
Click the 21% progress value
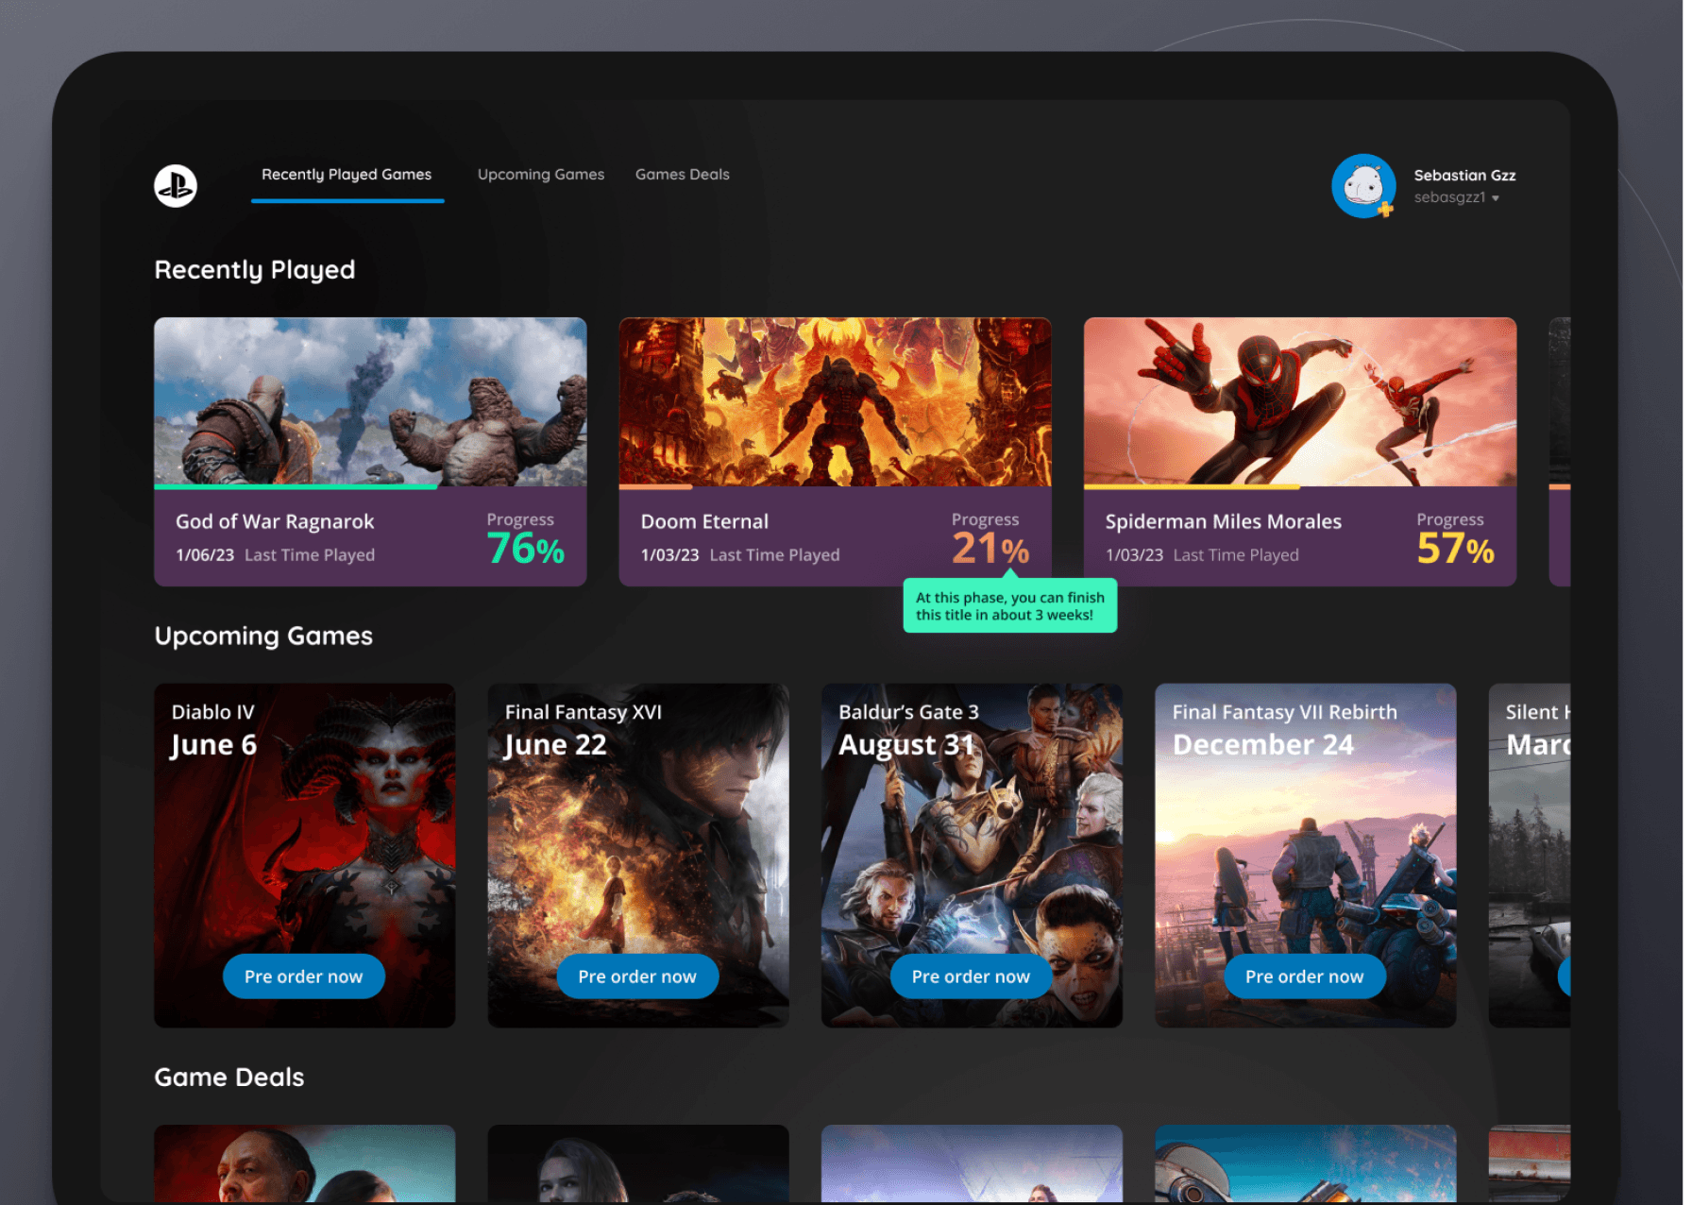click(990, 549)
